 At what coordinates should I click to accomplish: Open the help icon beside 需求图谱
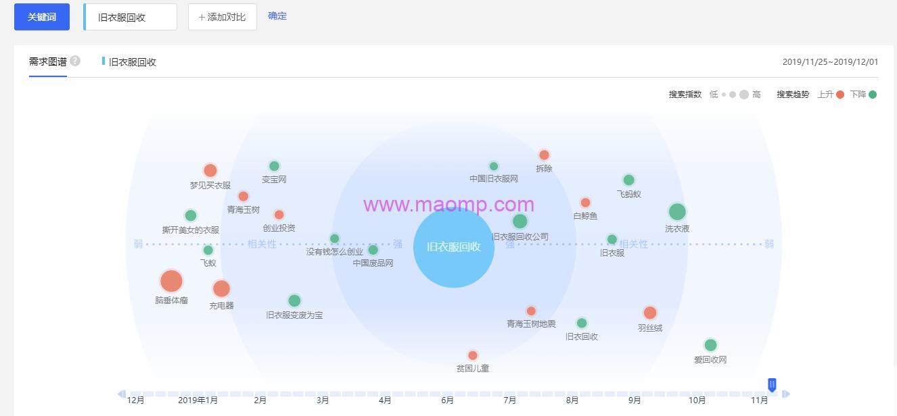(x=74, y=60)
